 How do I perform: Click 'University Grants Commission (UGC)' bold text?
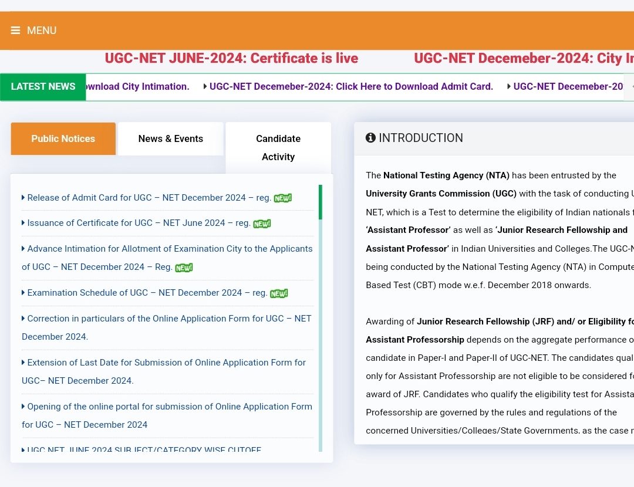[x=441, y=194]
